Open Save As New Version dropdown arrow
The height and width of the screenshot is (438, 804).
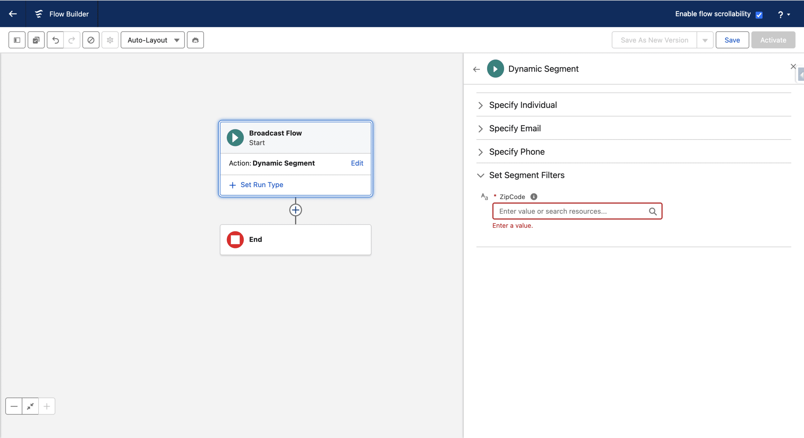pos(705,40)
